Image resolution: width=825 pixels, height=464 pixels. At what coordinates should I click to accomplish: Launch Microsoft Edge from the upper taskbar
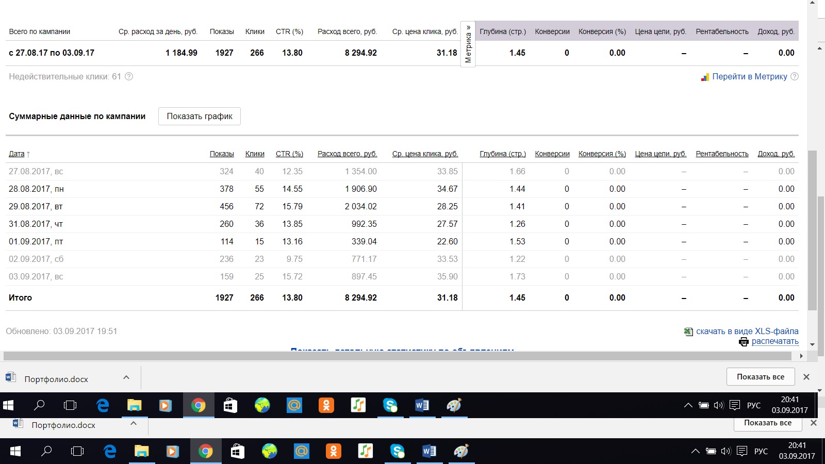103,405
